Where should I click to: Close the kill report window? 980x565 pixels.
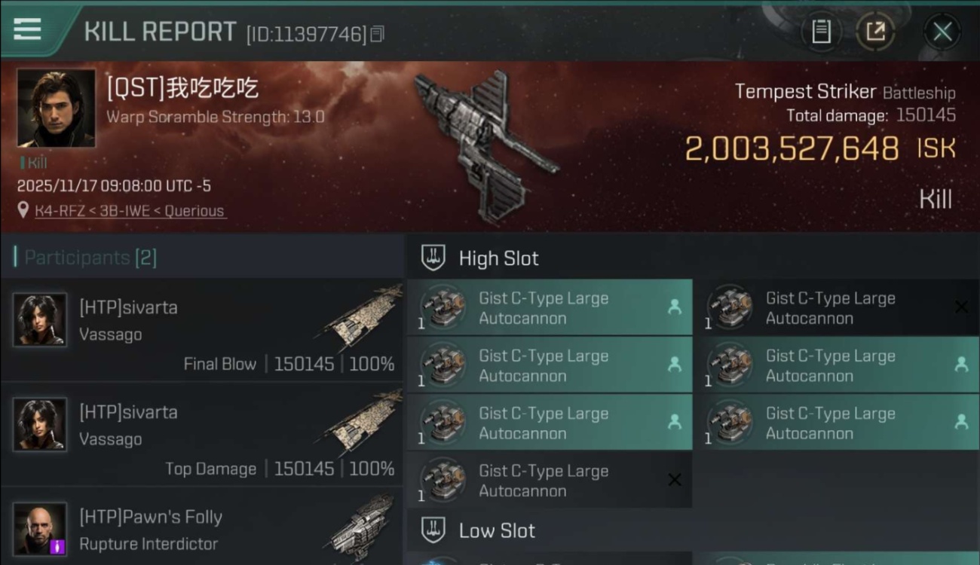pos(942,32)
